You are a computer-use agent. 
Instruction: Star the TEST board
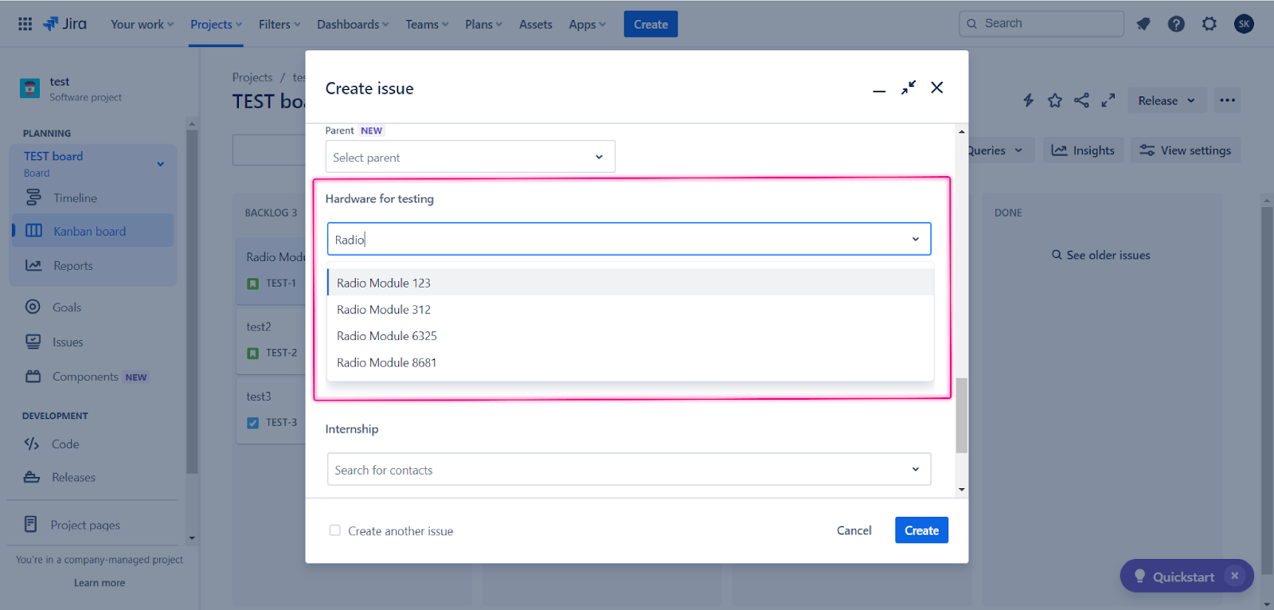pos(1055,100)
